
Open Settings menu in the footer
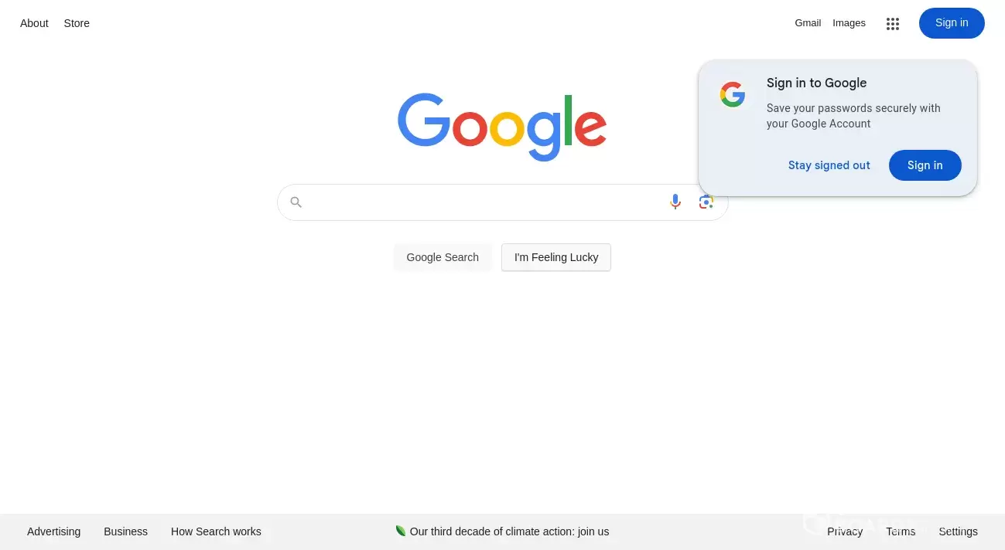pyautogui.click(x=958, y=531)
